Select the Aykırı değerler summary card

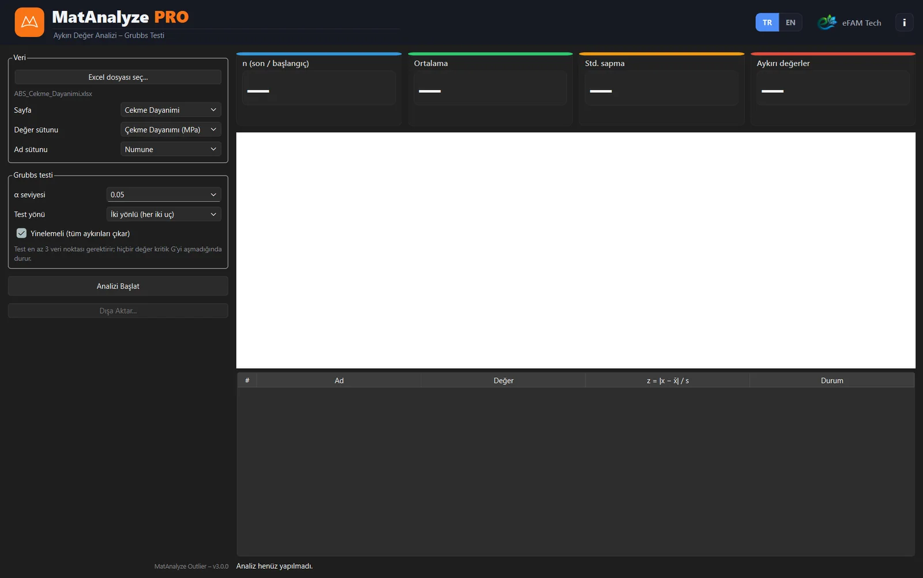(x=832, y=89)
